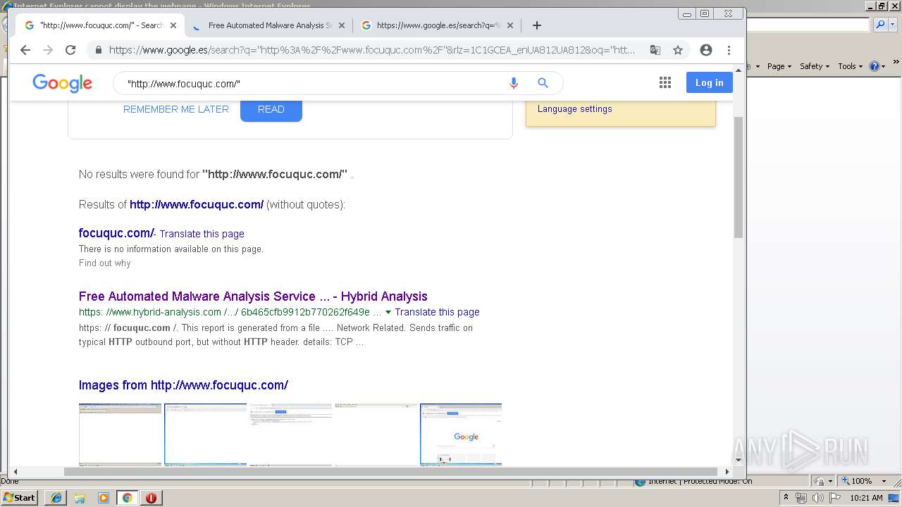Click the Windows Start button
The image size is (902, 507).
point(20,497)
